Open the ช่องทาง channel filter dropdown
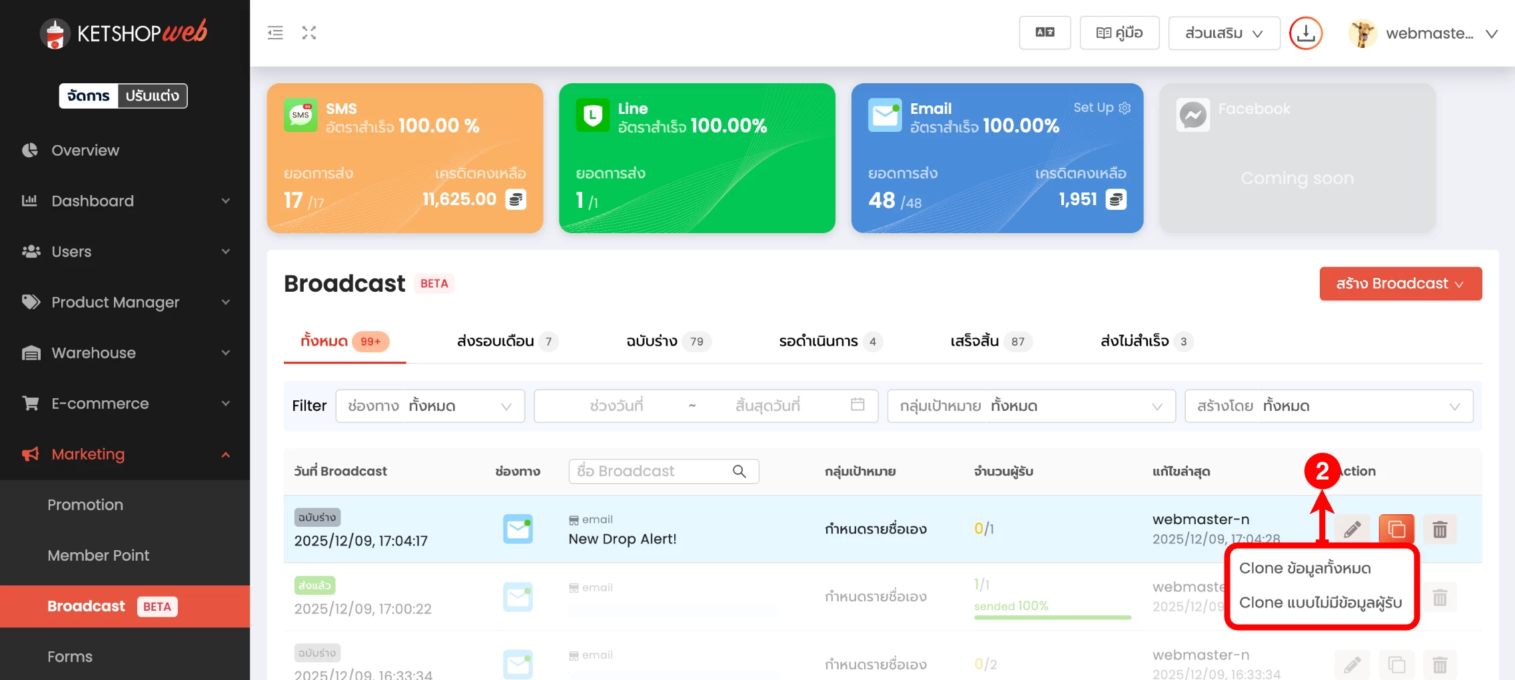Image resolution: width=1515 pixels, height=680 pixels. [x=430, y=406]
